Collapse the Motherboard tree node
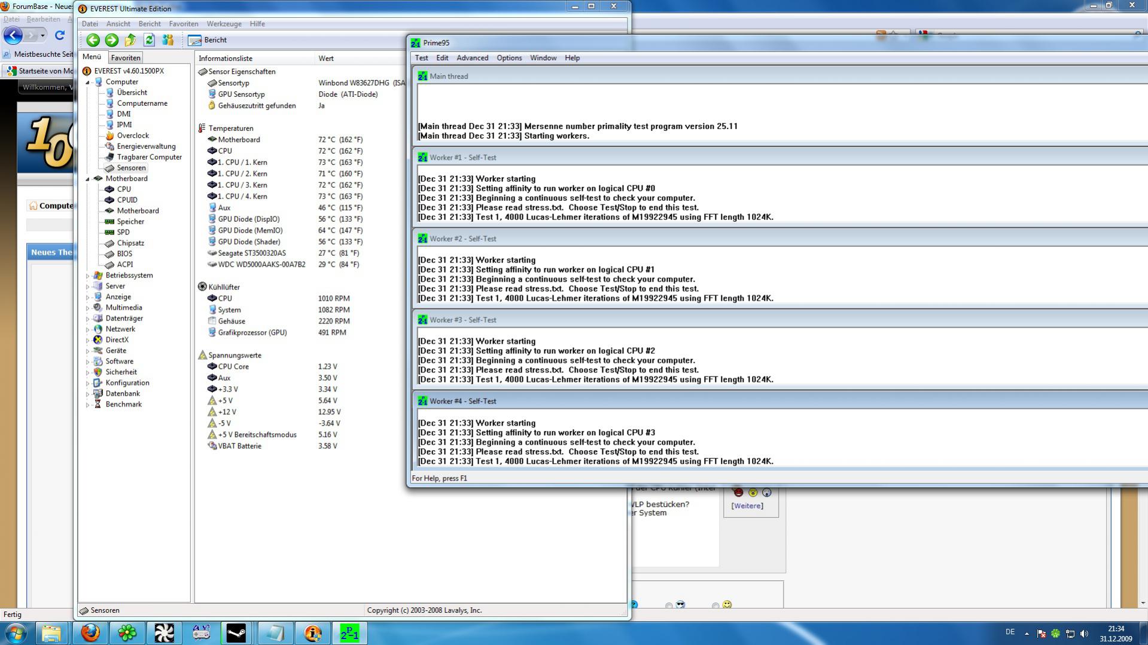This screenshot has width=1148, height=645. point(88,179)
